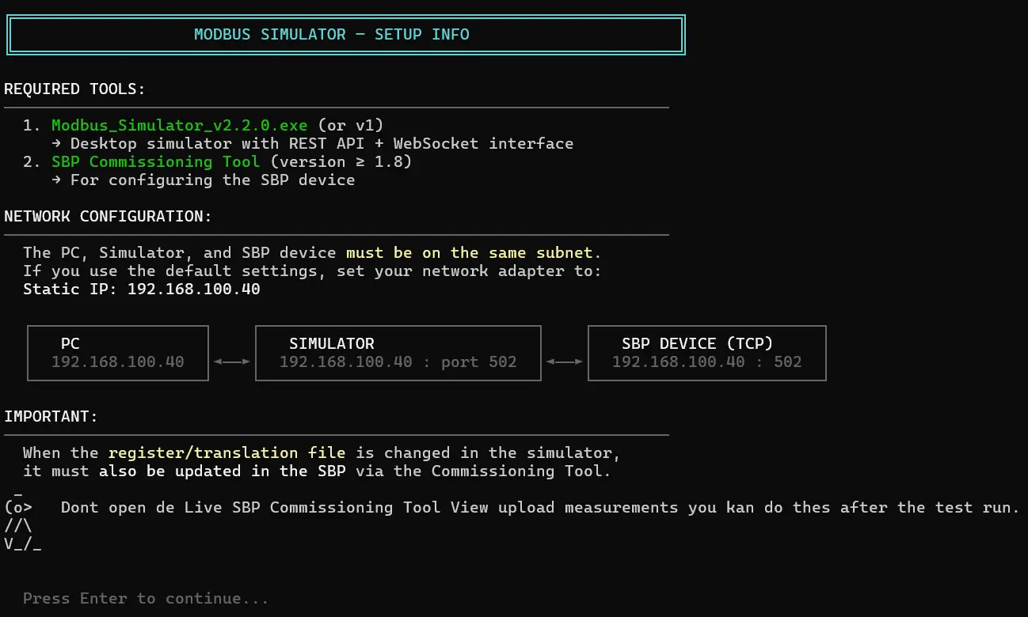Select "192.168.100.40 : 502" in SBP DEVICE box

click(x=707, y=362)
